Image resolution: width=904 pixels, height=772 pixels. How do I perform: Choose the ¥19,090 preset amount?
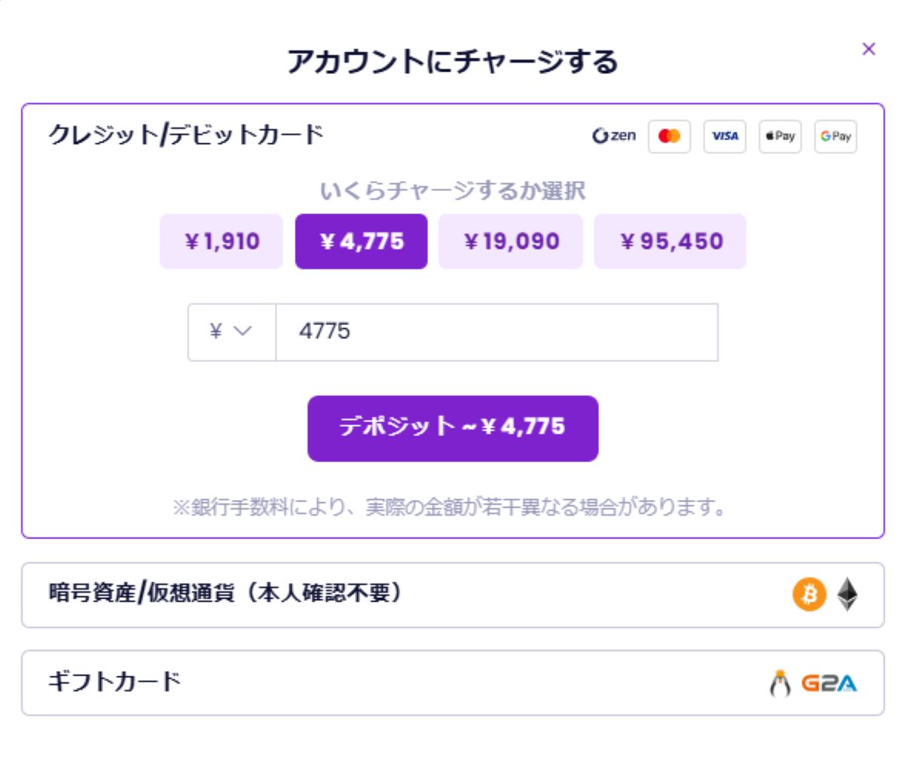(511, 240)
